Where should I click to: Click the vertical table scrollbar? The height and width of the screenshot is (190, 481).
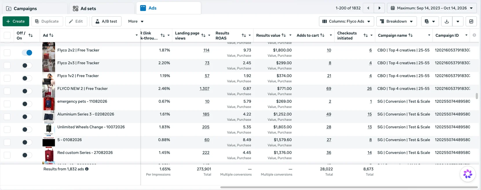(x=477, y=96)
